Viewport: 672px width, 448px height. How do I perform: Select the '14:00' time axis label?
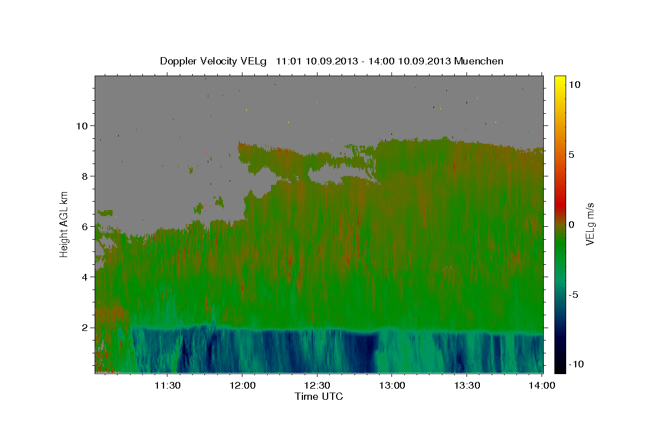pyautogui.click(x=543, y=385)
